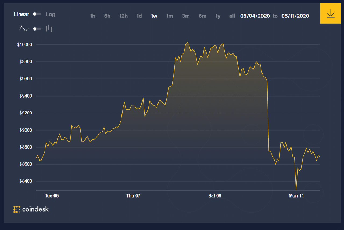344x230 pixels.
Task: Click the CoinDesk logo
Action: click(x=31, y=209)
